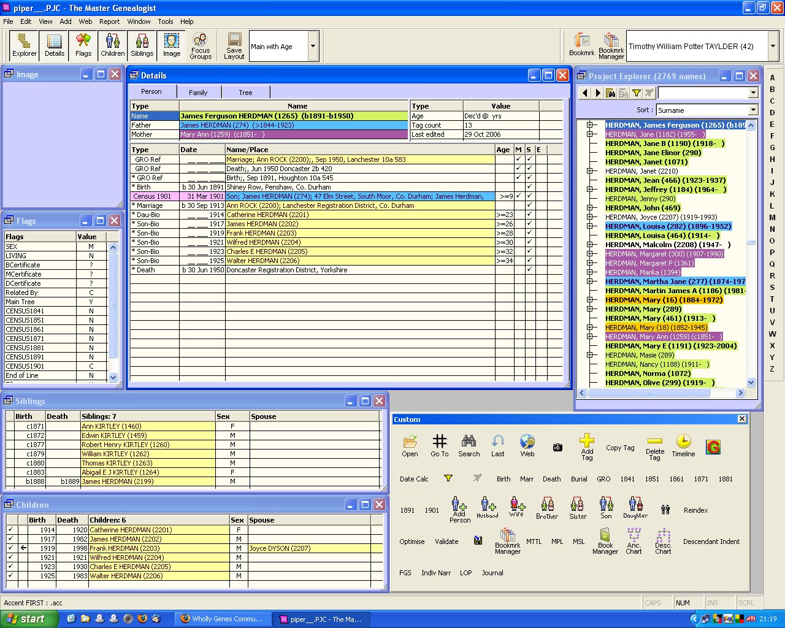Switch to the Tree tab in Details

coord(246,93)
